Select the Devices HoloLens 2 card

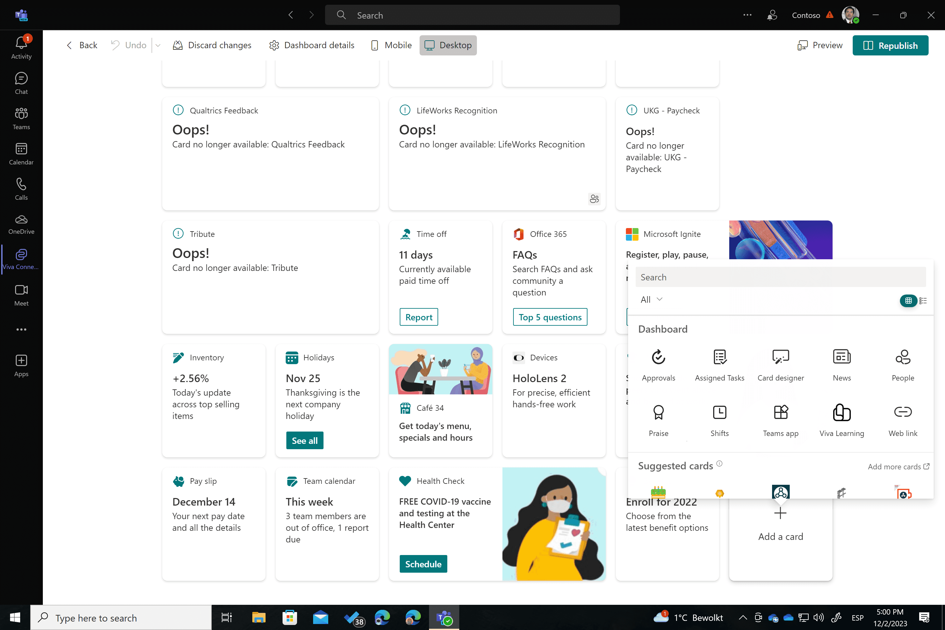pyautogui.click(x=554, y=401)
